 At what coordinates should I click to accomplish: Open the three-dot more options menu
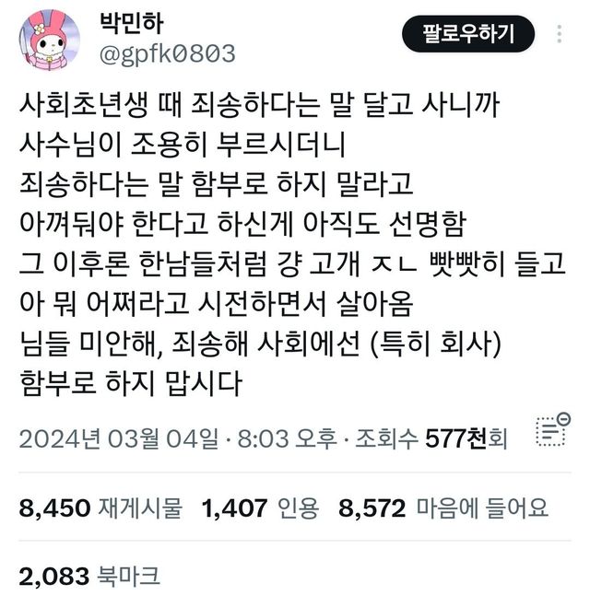tap(559, 34)
